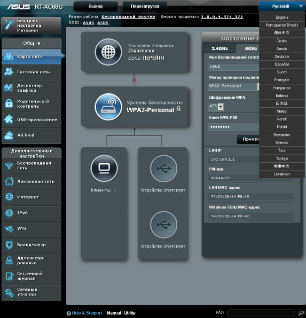Click the Network Map icon in sidebar
Viewport: 306px width, 318px height.
coord(9,56)
